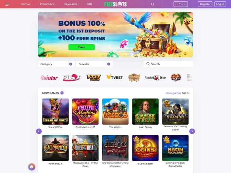Expand the Category dropdown
Viewport: 231px width, 173px height.
pos(56,64)
